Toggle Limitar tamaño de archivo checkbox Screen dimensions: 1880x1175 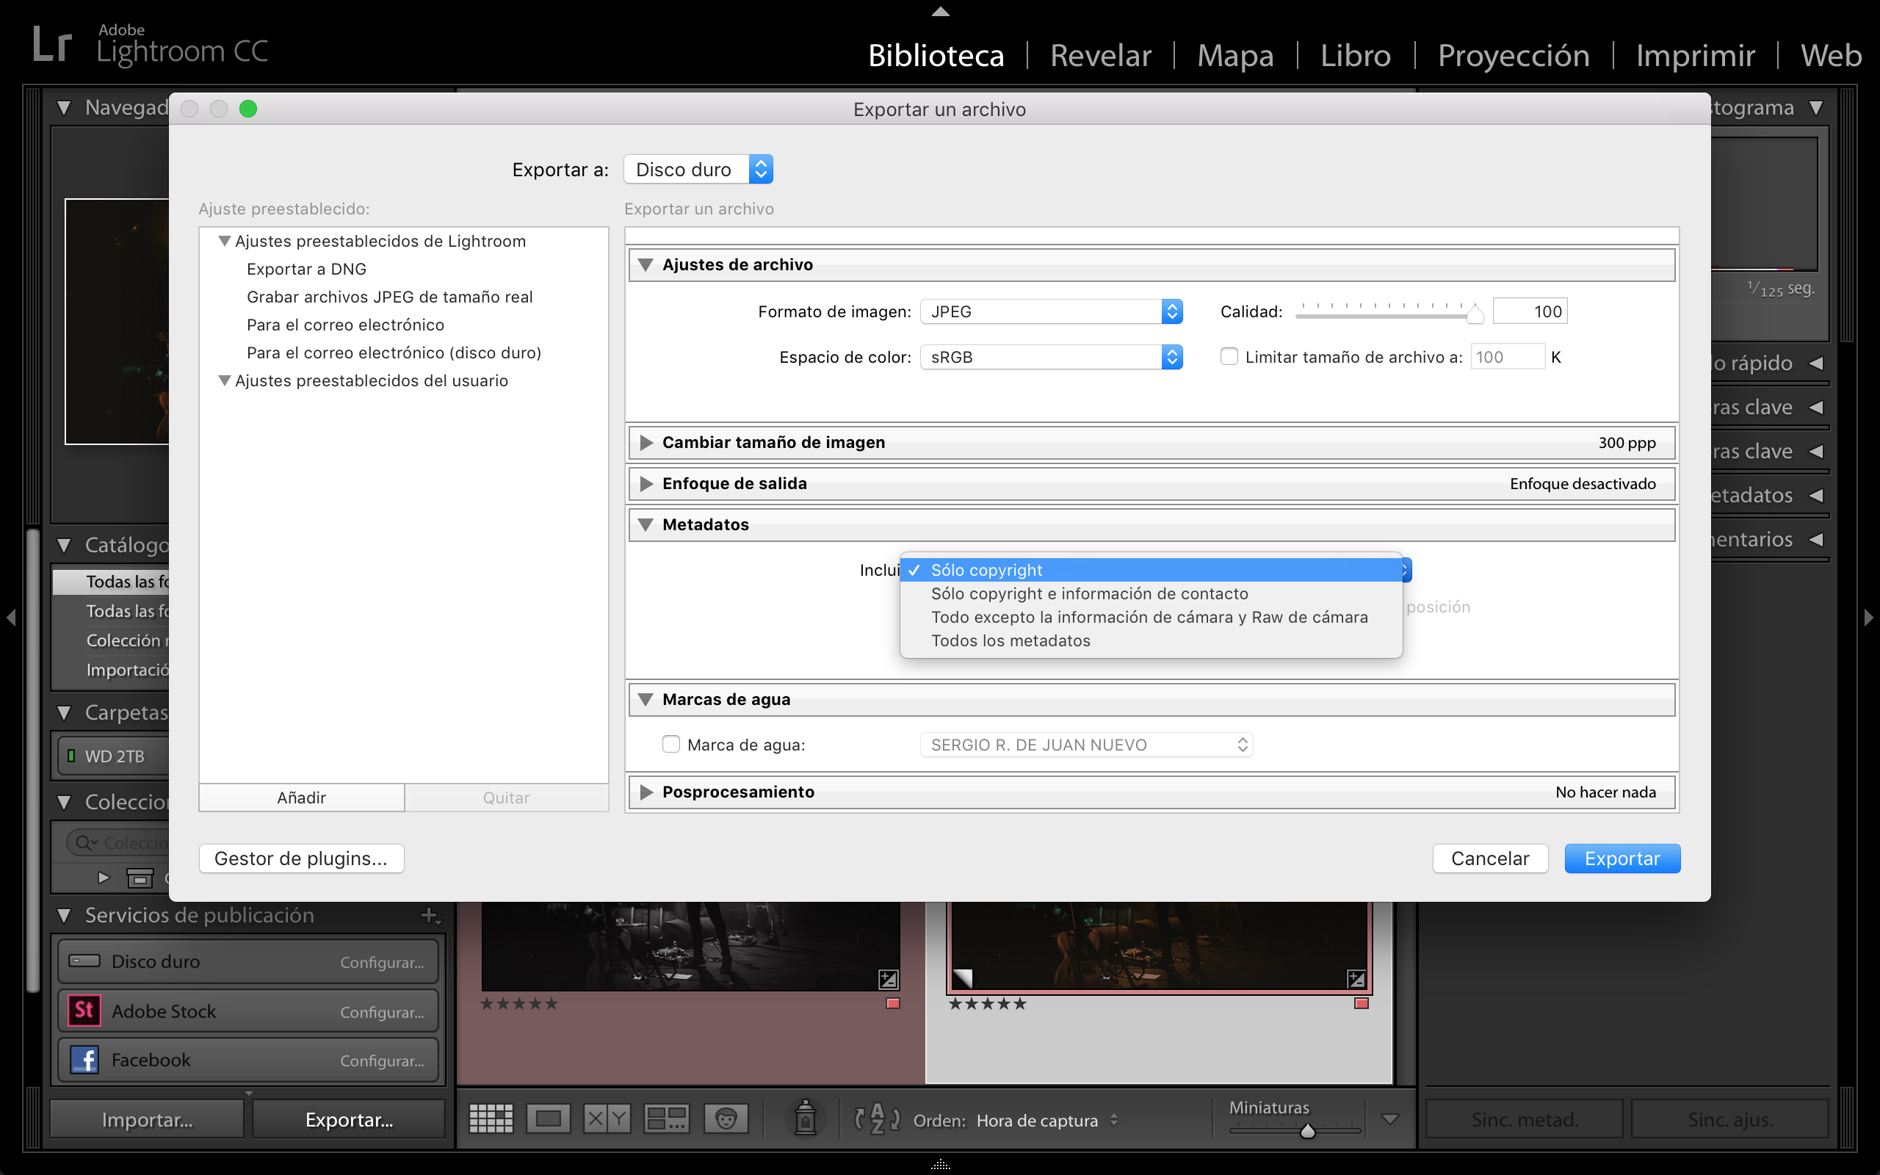click(x=1225, y=356)
